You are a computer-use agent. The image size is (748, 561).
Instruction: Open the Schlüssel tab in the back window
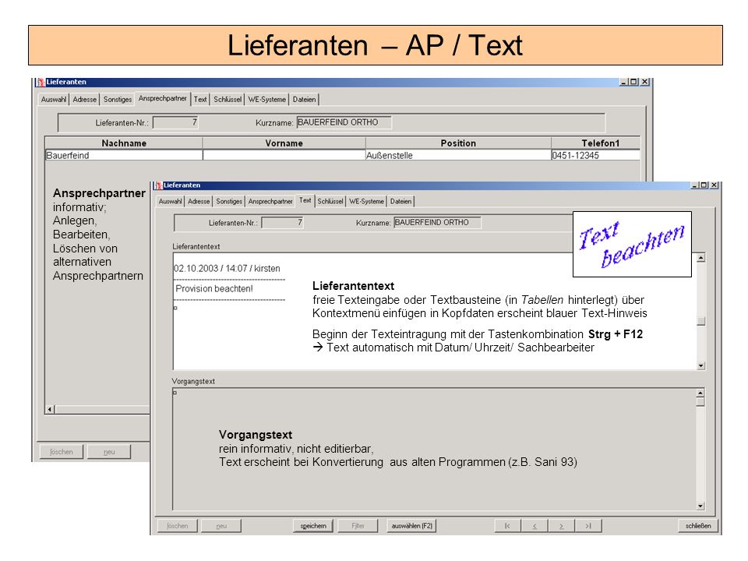click(x=228, y=99)
